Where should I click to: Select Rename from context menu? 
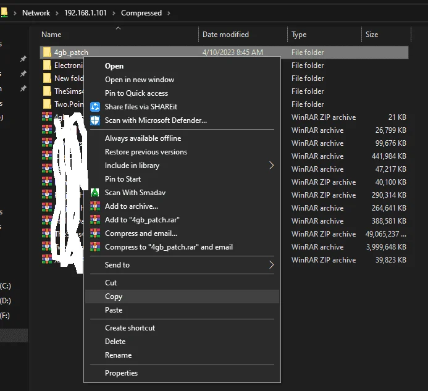tap(182, 355)
